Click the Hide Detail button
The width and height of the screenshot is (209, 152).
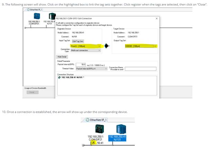click(62, 57)
